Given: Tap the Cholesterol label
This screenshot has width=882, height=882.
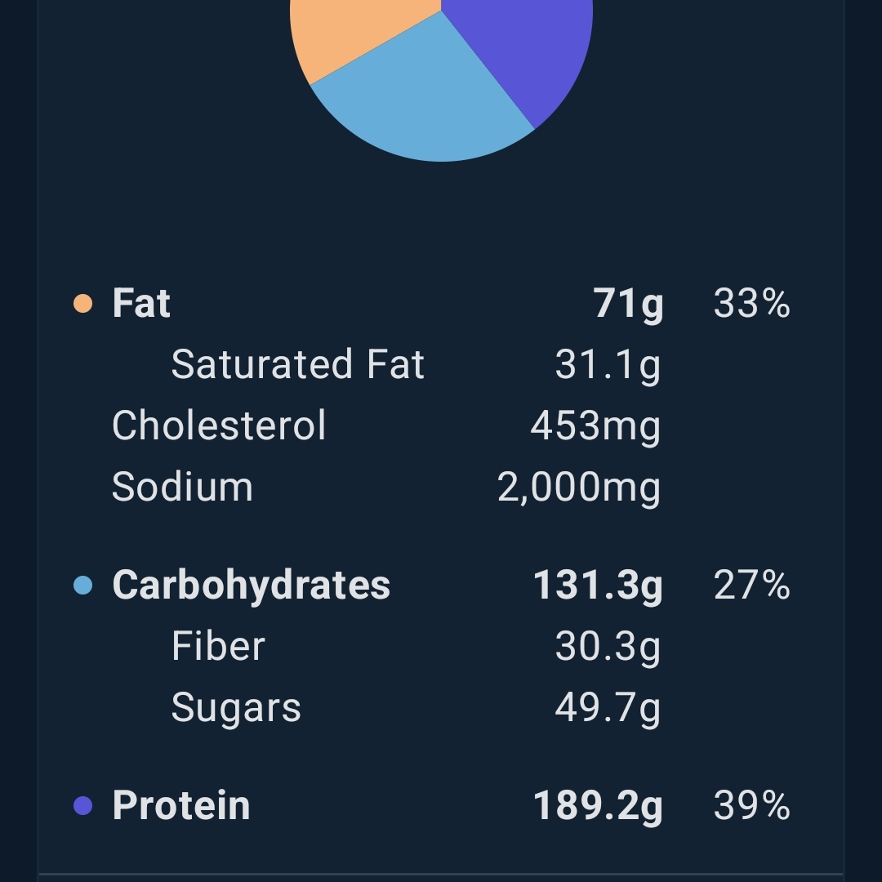Looking at the screenshot, I should click(x=219, y=425).
